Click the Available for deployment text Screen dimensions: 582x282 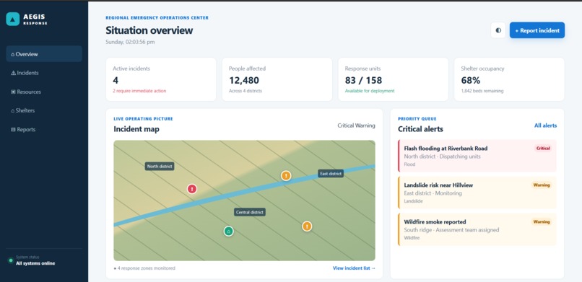coord(370,91)
